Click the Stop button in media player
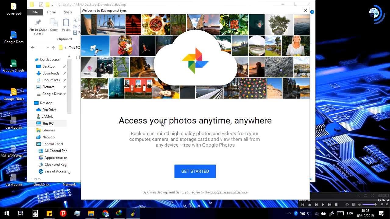 coord(336,205)
